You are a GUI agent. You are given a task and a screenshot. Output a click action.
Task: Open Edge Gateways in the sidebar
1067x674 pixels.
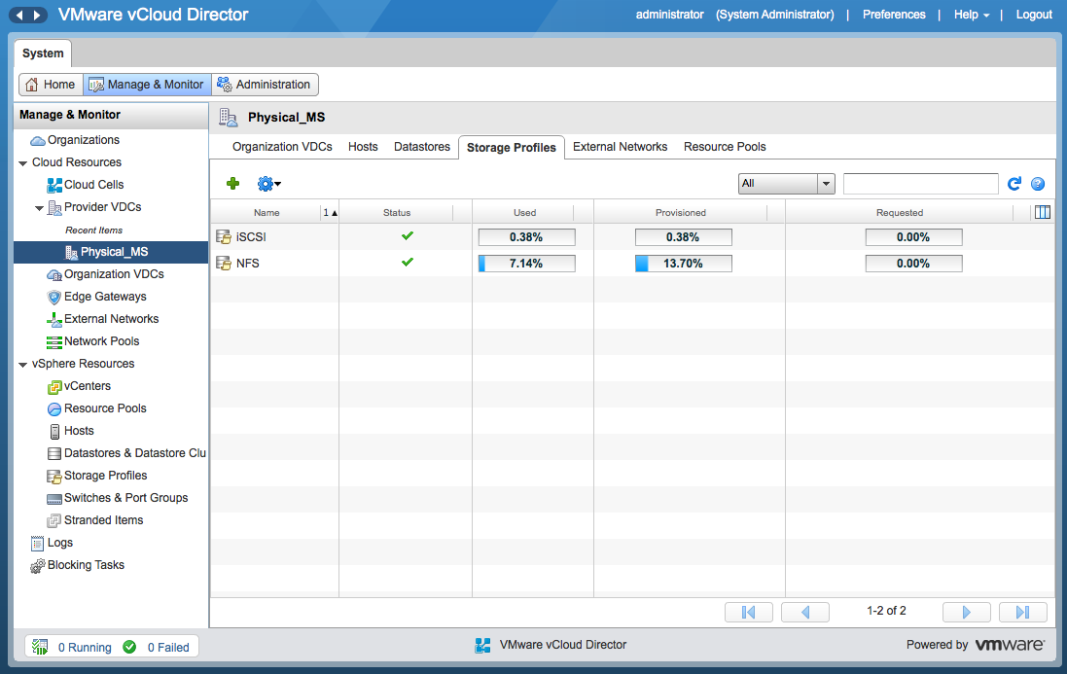[105, 298]
